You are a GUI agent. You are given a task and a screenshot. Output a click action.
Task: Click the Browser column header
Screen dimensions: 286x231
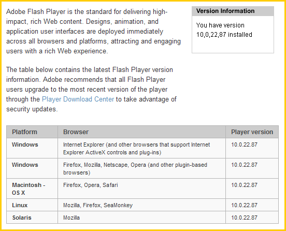141,132
